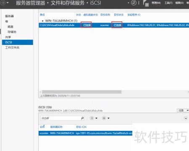This screenshot has height=151, width=189.
Task: Click the disk list scrollbar's right arrow
Action: pos(188,92)
